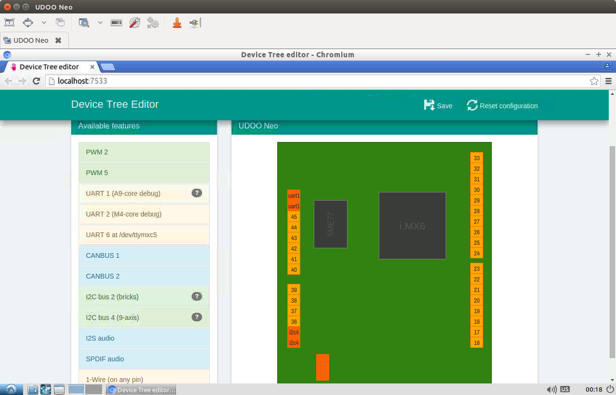This screenshot has height=395, width=616.
Task: Open help icon for UART 1
Action: click(x=196, y=193)
